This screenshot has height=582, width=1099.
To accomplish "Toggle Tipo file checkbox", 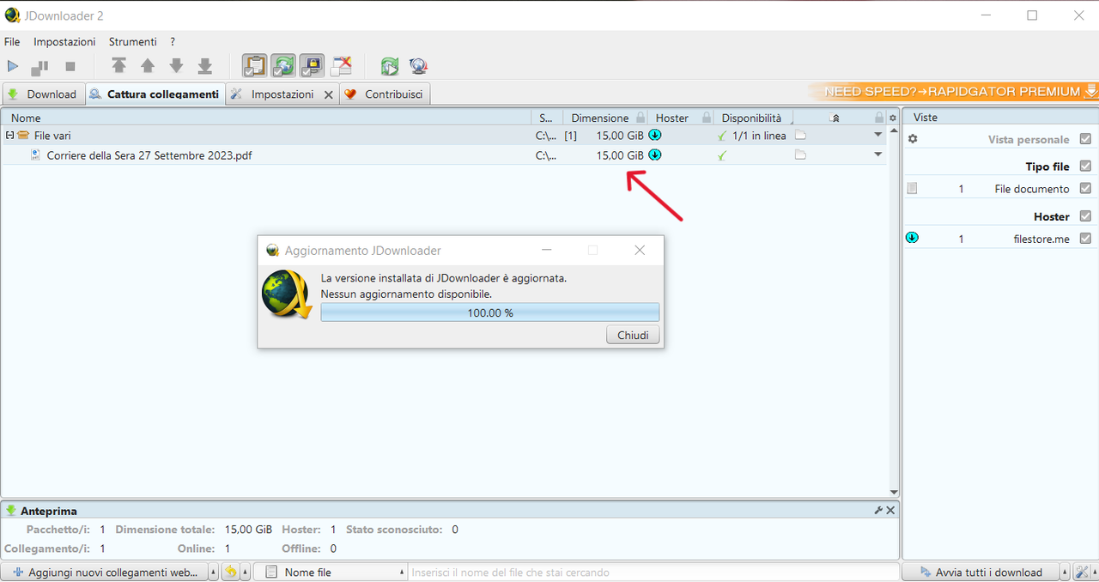I will [1085, 167].
